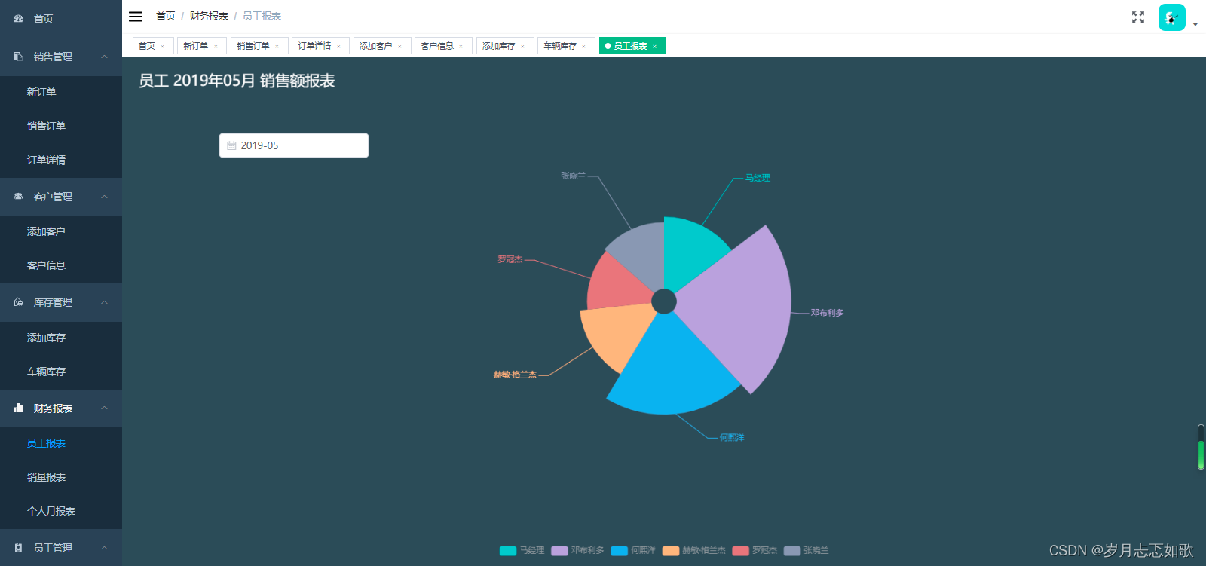
Task: Open 添加客户 in the sidebar
Action: click(61, 231)
